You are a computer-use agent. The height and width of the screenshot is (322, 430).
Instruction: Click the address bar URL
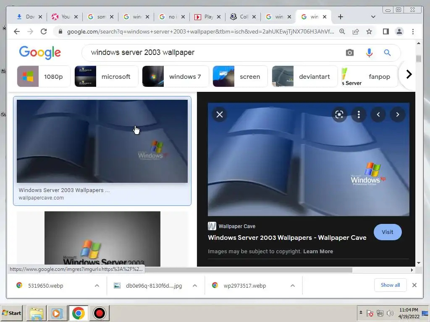(200, 31)
